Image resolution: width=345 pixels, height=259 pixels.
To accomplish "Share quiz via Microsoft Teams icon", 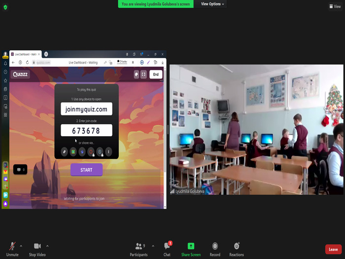I will pyautogui.click(x=82, y=152).
